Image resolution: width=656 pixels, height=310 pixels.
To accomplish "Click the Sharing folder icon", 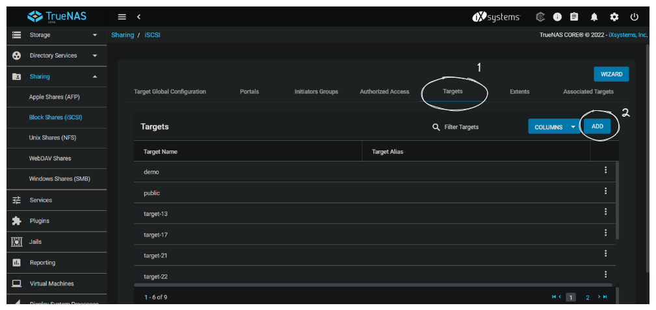I will coord(17,77).
